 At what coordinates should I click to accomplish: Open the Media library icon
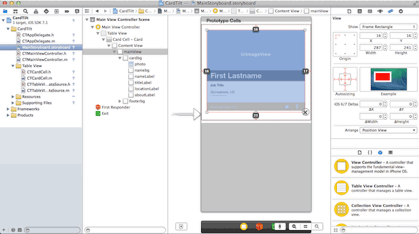pos(390,152)
